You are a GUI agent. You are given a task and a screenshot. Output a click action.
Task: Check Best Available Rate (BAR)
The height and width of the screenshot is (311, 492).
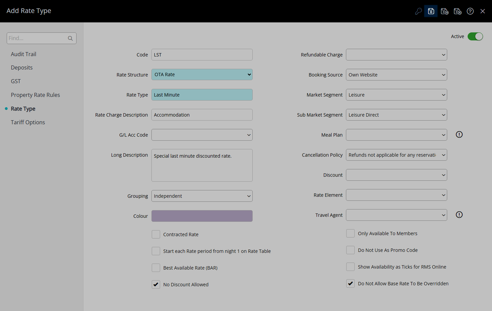(x=156, y=268)
